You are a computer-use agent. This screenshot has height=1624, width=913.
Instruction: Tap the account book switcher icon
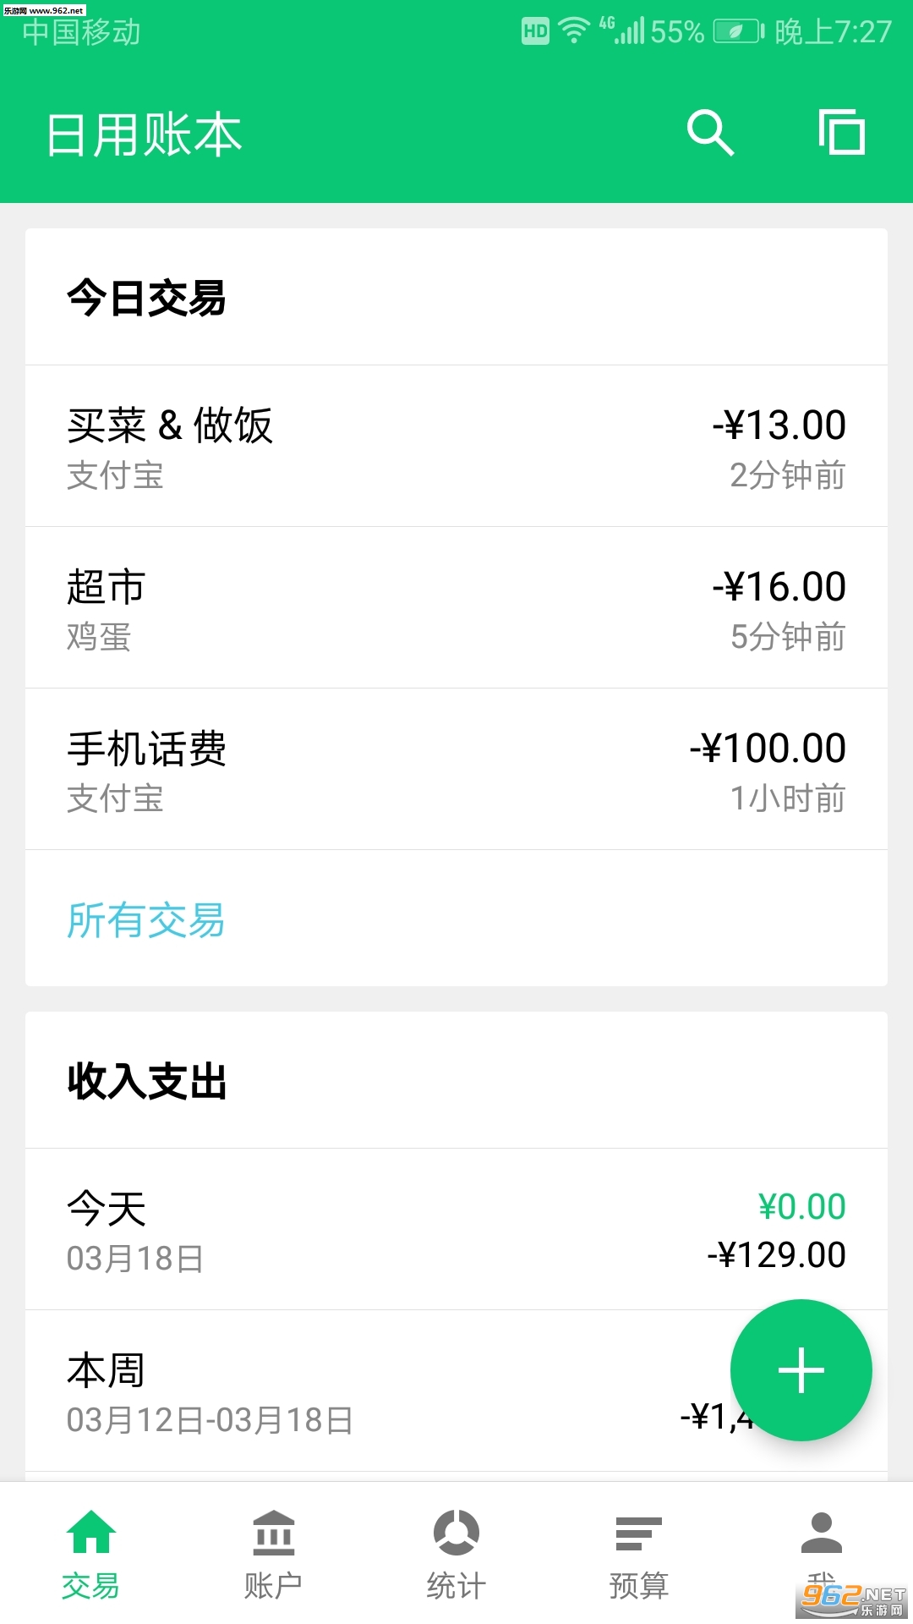842,133
